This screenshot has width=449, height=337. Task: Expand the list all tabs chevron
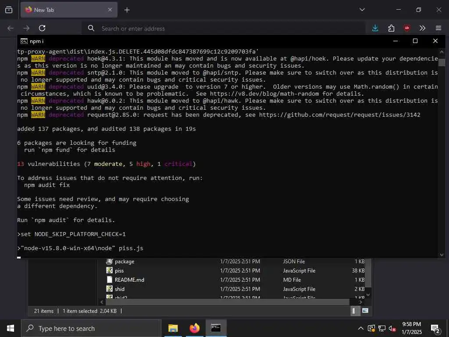pyautogui.click(x=362, y=10)
